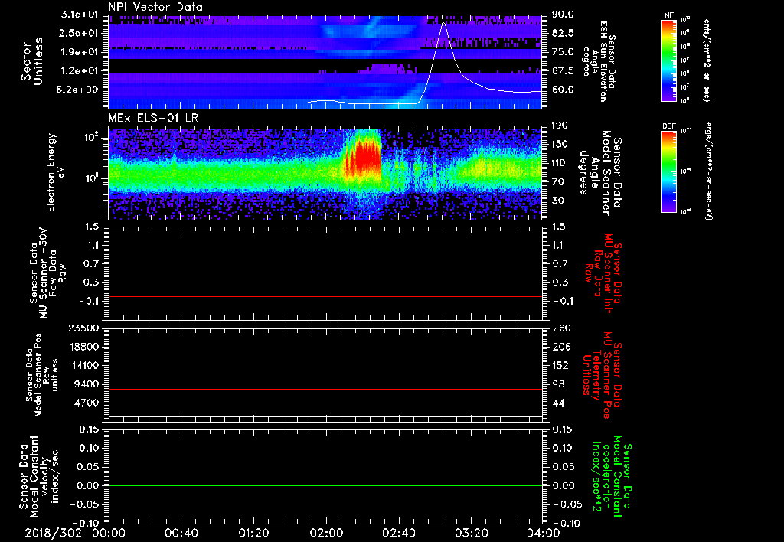Click the "1.2e+01" sector tick label
Screen dimensions: 784x542
coord(80,71)
